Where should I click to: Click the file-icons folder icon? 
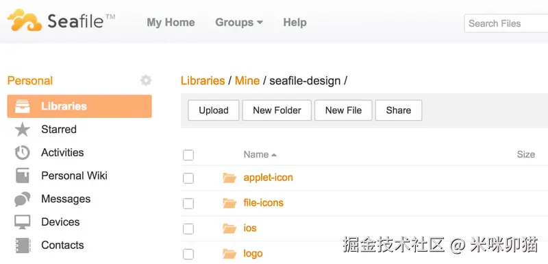tap(229, 203)
